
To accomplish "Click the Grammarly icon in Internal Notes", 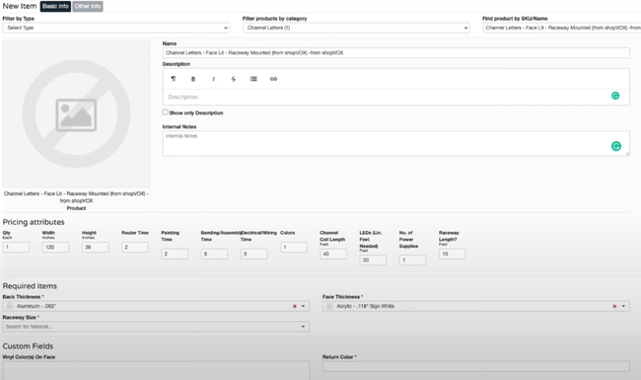I will click(x=616, y=146).
